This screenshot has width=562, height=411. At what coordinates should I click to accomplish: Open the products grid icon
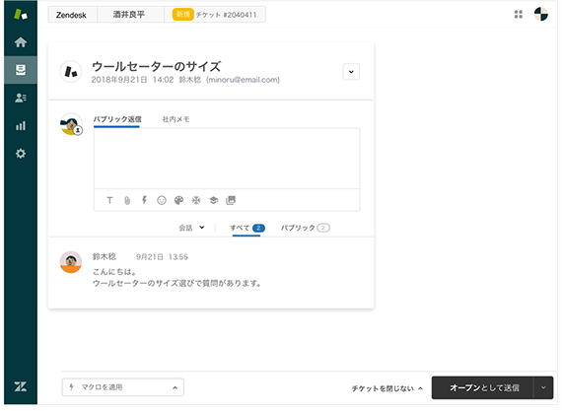pos(519,15)
